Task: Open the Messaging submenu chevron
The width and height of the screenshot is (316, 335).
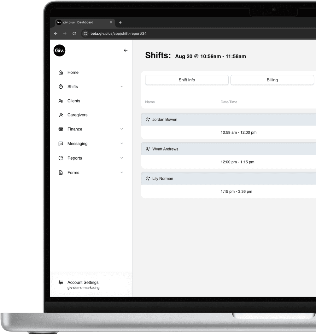Action: (122, 144)
